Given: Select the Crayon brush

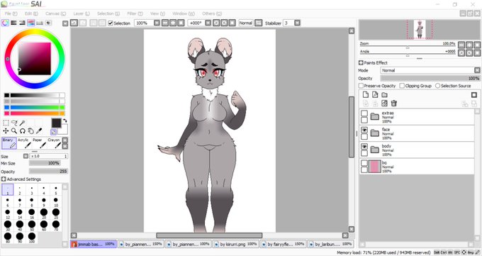Looking at the screenshot, I should 55,143.
